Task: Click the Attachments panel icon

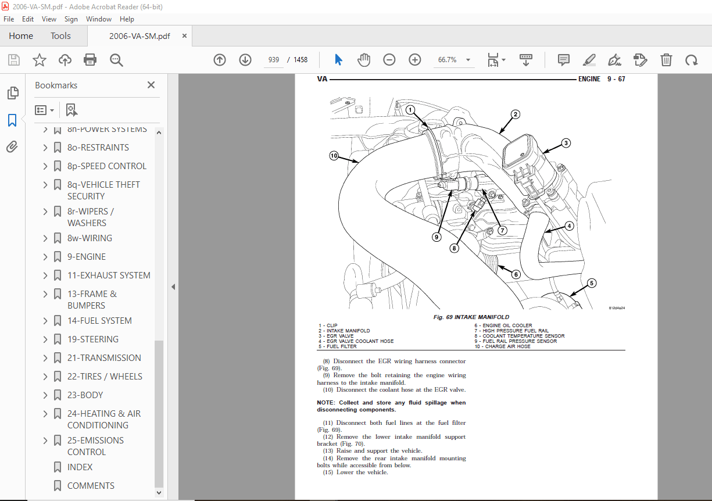Action: [13, 146]
